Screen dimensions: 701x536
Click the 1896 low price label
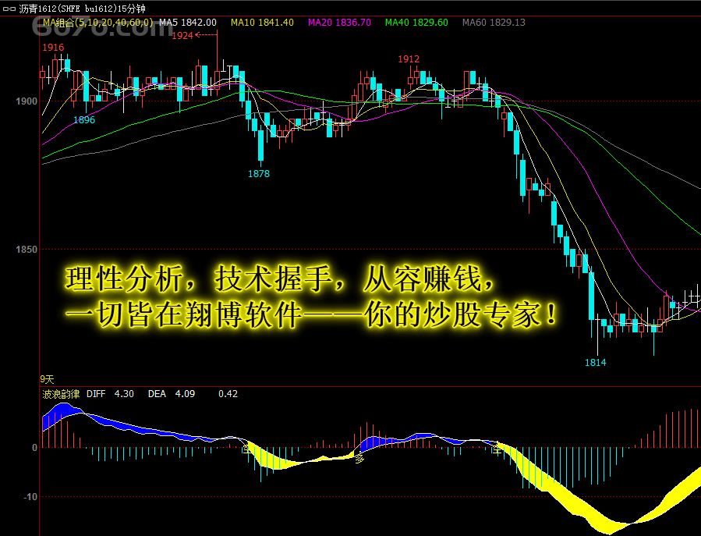point(84,120)
